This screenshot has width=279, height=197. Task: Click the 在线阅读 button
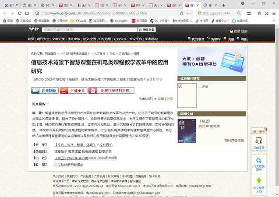pyautogui.click(x=45, y=91)
